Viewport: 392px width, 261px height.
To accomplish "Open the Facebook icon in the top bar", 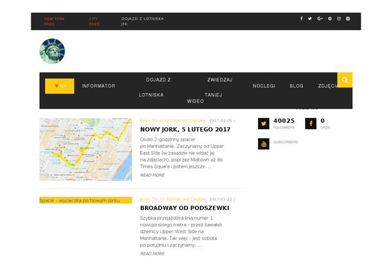I will click(301, 18).
